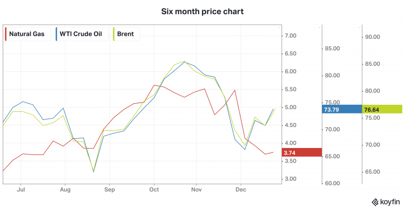The height and width of the screenshot is (209, 405).
Task: Click the Dec marker on time axis
Action: coord(241,190)
